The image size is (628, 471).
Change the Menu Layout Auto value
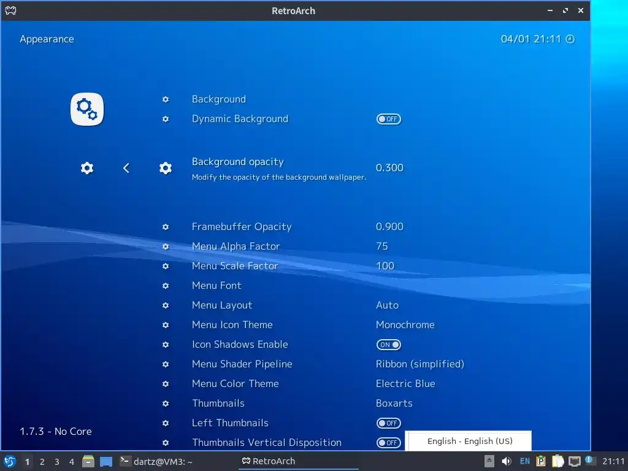tap(388, 305)
